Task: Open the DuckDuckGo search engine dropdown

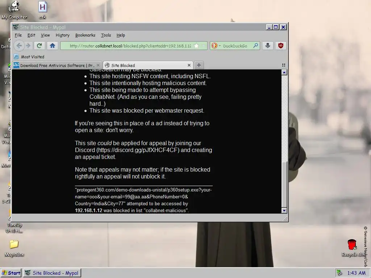Action: pos(216,46)
